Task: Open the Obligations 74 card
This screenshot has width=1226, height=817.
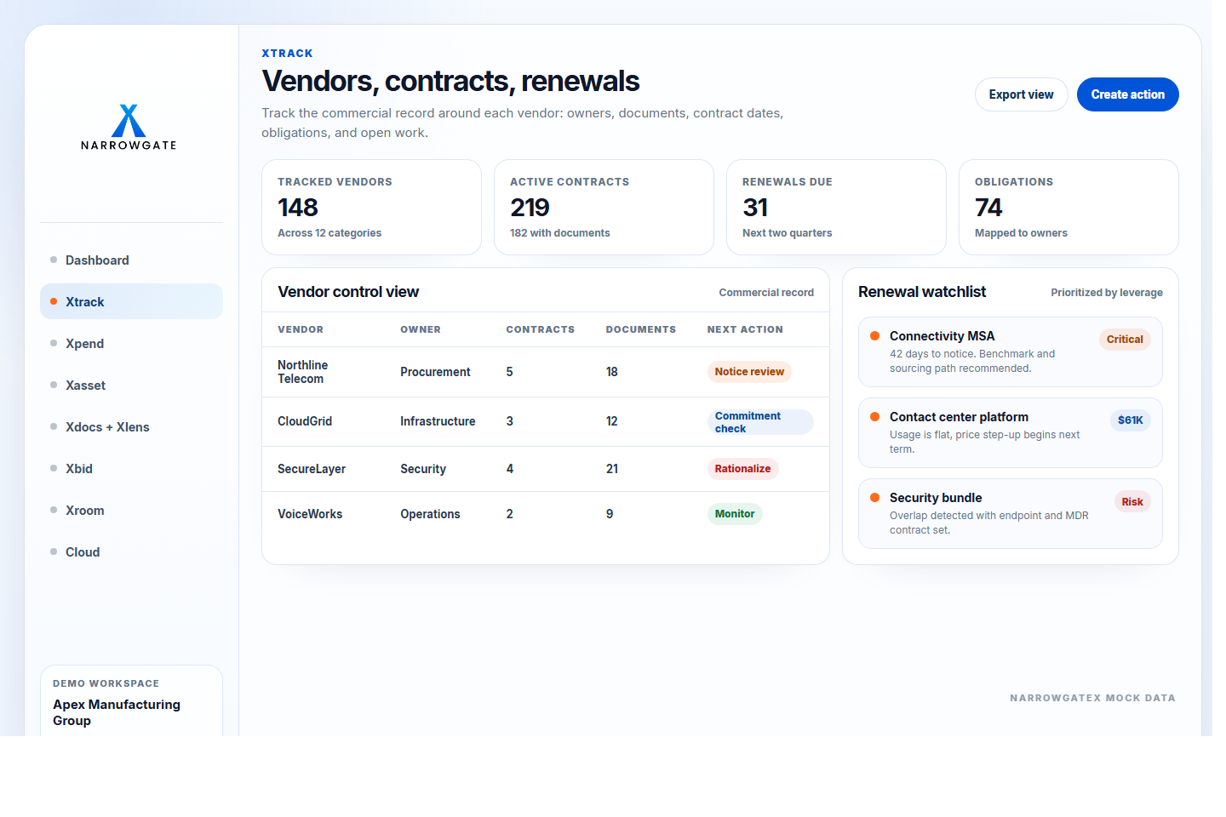Action: 1068,208
